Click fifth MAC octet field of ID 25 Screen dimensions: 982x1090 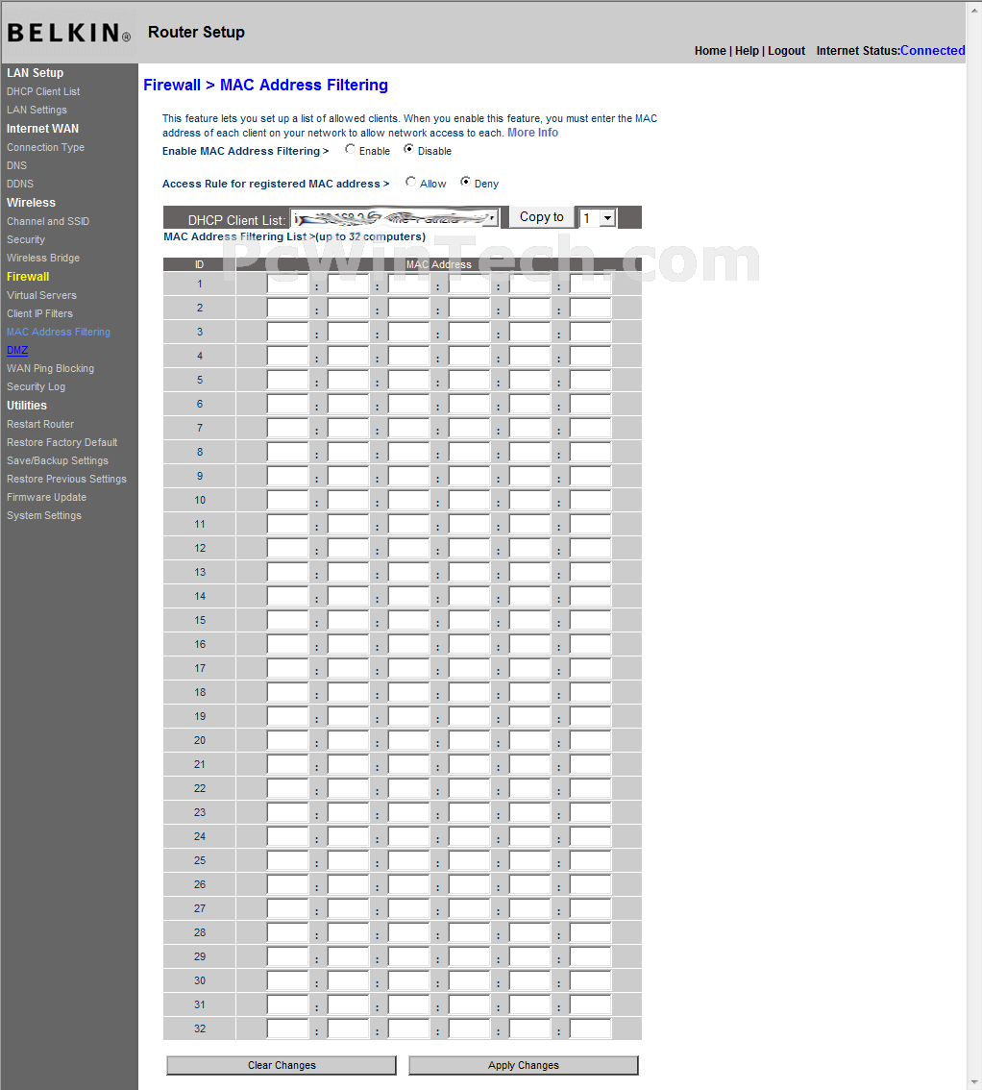[529, 860]
